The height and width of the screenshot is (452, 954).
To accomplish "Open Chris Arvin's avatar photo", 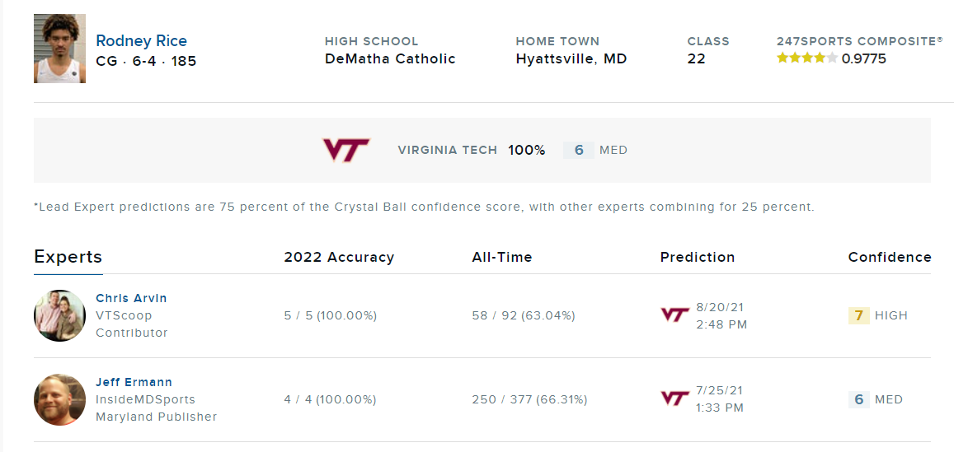I will coord(59,315).
